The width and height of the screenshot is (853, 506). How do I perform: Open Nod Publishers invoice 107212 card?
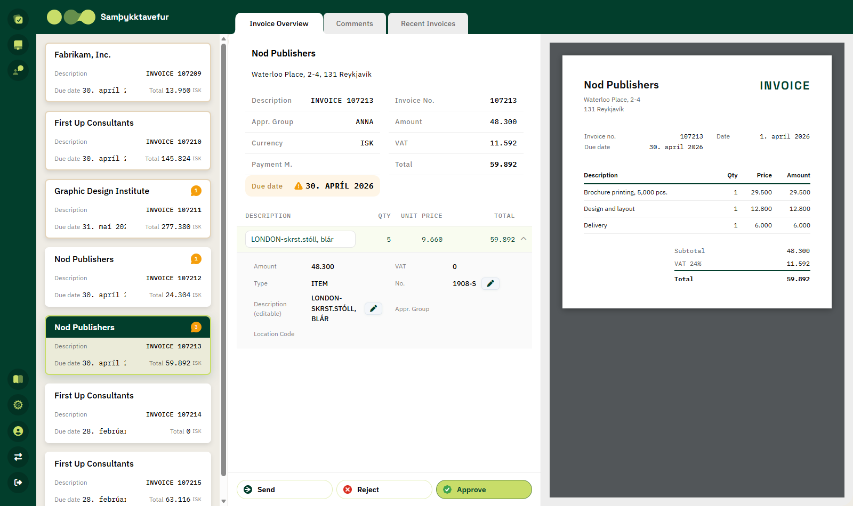pyautogui.click(x=128, y=277)
